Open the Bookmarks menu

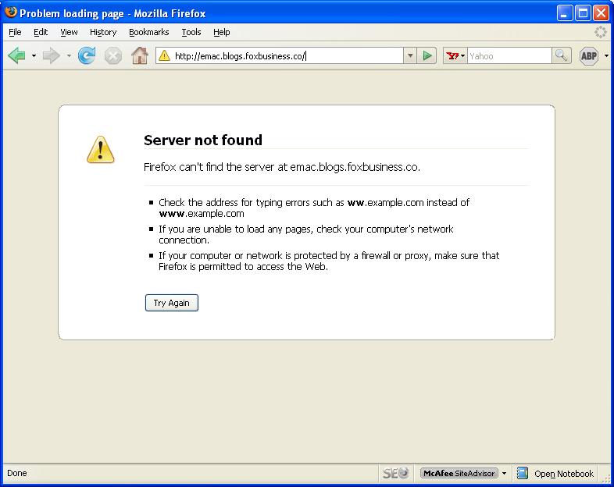pyautogui.click(x=148, y=32)
